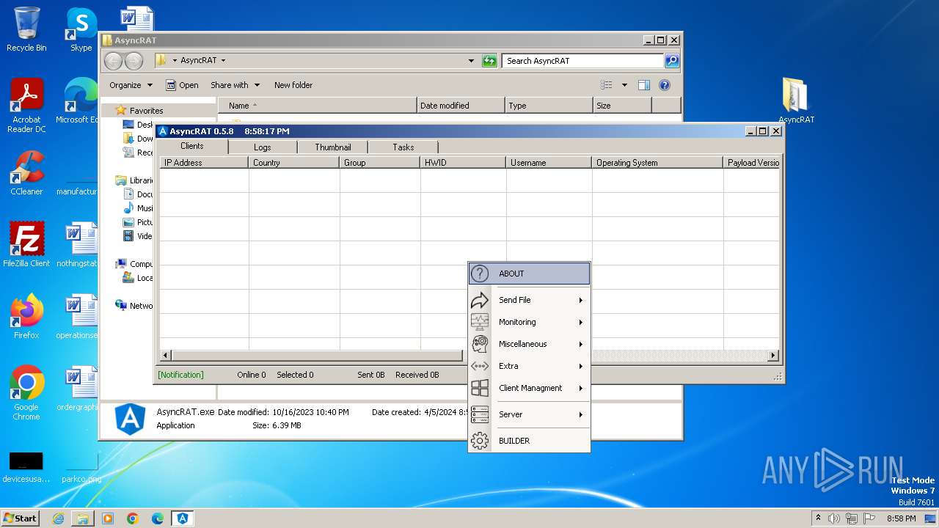Open the ABOUT context menu entry
The width and height of the screenshot is (939, 528).
529,274
